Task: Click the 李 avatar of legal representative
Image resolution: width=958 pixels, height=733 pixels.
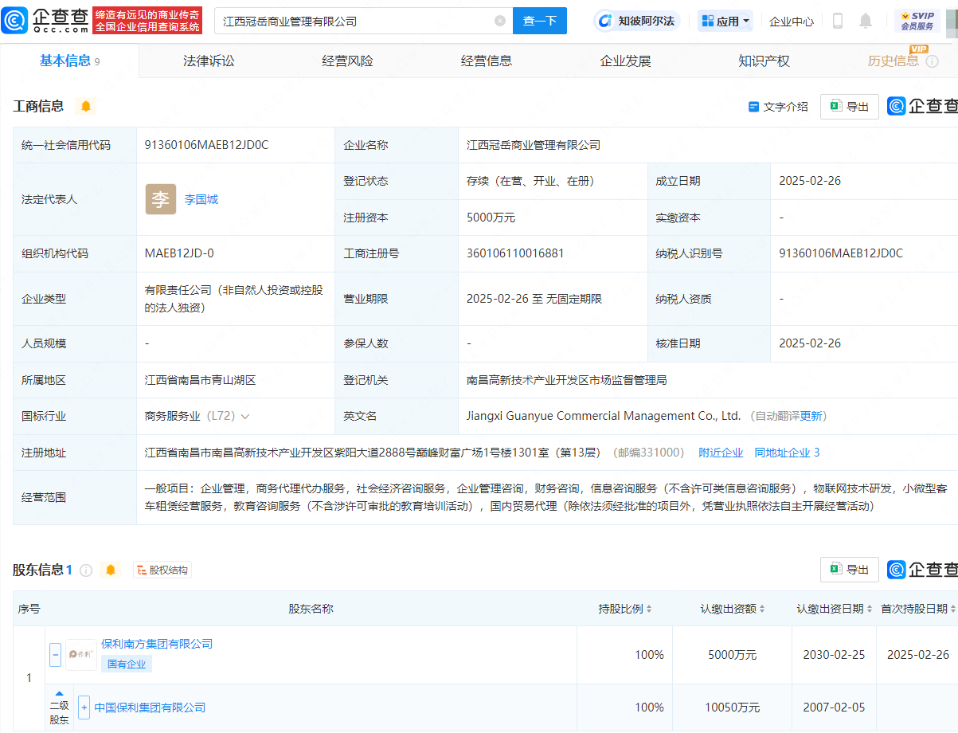Action: 161,199
